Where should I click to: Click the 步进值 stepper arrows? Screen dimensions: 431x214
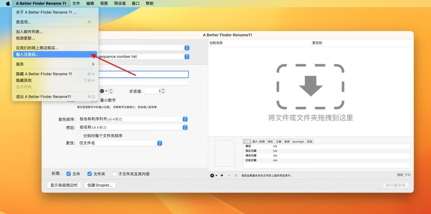pyautogui.click(x=163, y=91)
